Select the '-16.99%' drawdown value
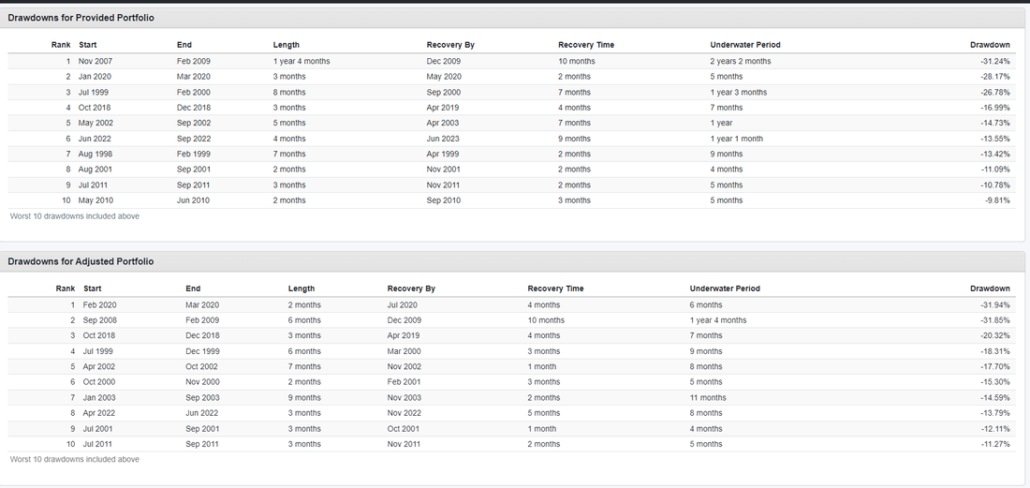The image size is (1030, 488). (x=995, y=107)
